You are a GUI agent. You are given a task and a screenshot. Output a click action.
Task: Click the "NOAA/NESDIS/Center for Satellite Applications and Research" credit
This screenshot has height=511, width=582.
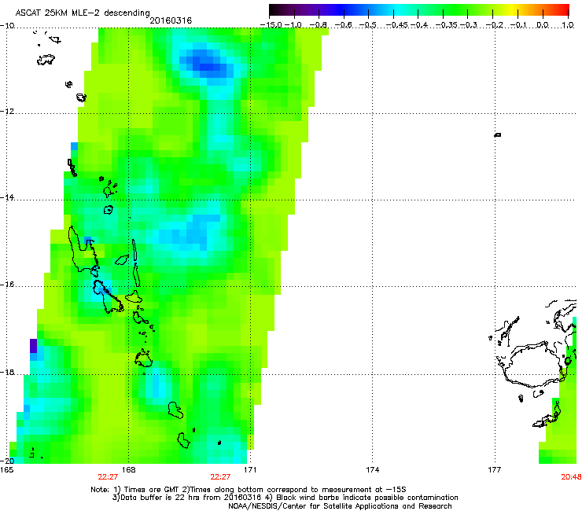[340, 506]
